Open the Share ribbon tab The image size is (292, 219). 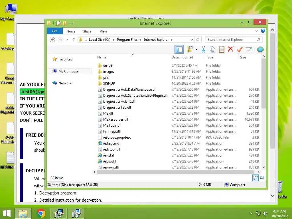[87, 31]
